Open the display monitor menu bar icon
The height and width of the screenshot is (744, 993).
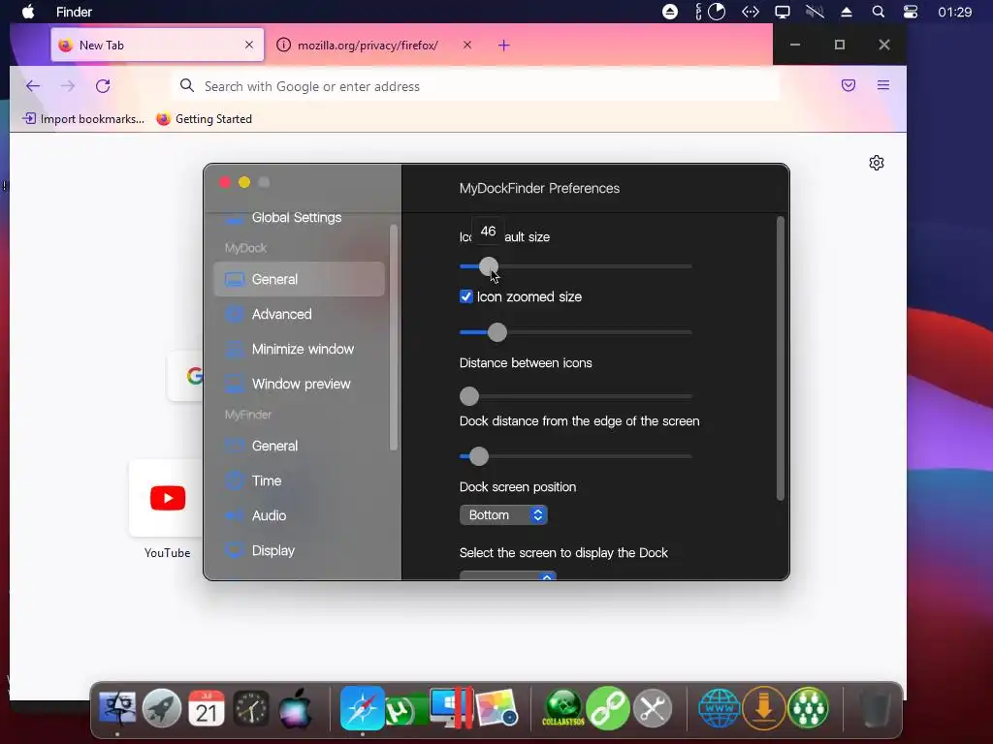pyautogui.click(x=783, y=12)
